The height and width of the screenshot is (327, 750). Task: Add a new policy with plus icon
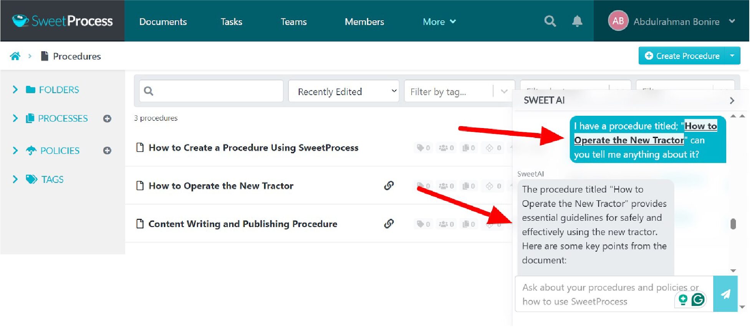pyautogui.click(x=107, y=151)
